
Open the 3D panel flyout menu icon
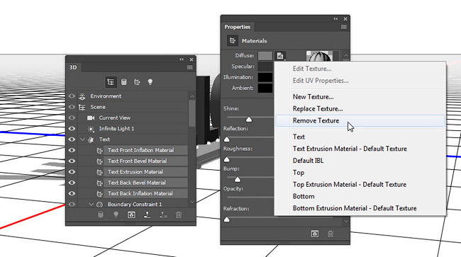(x=190, y=67)
